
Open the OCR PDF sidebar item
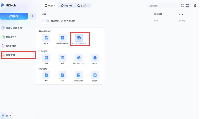(x=9, y=46)
